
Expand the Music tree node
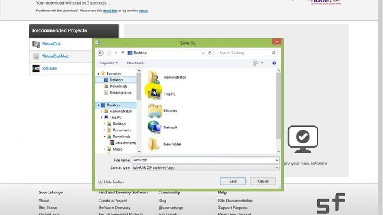click(105, 149)
